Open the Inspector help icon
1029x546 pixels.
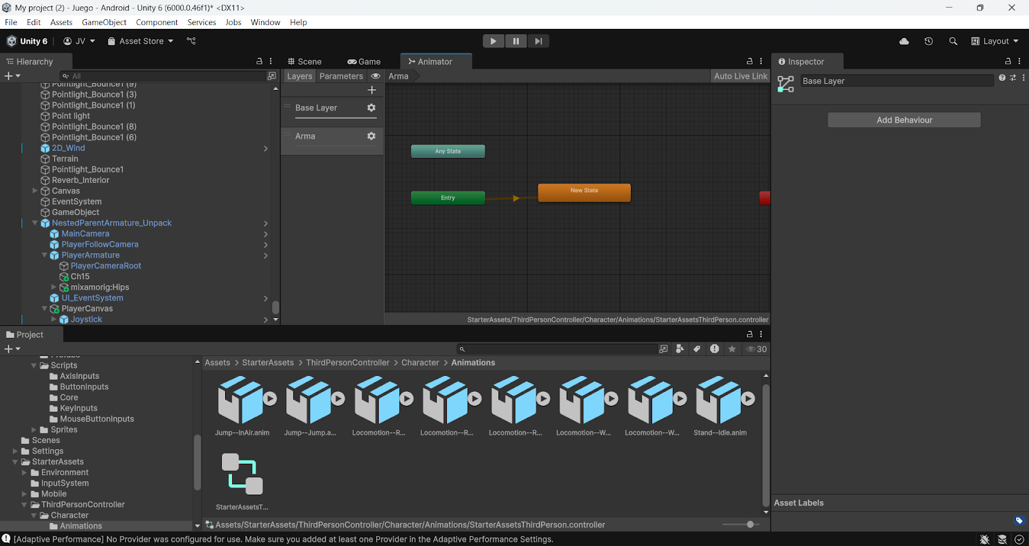pyautogui.click(x=1002, y=78)
